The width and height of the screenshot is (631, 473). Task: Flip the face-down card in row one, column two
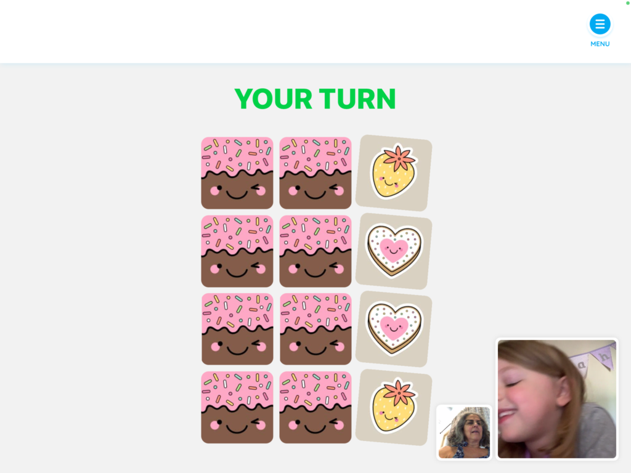coord(315,173)
